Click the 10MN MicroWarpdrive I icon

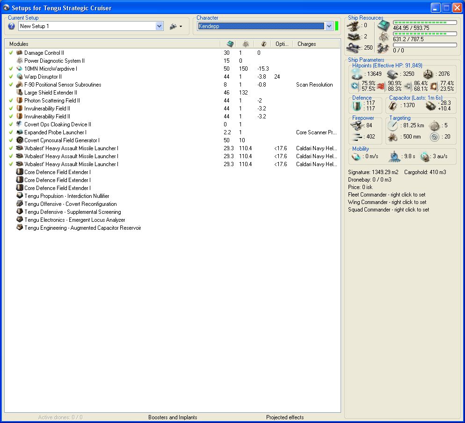click(x=20, y=68)
